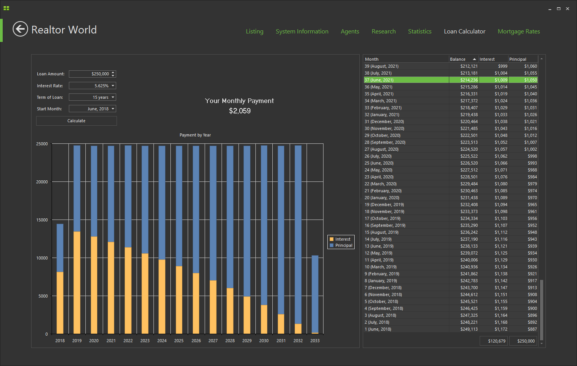Viewport: 577px width, 366px height.
Task: Click the sort arrow on the Balance column
Action: click(x=474, y=59)
